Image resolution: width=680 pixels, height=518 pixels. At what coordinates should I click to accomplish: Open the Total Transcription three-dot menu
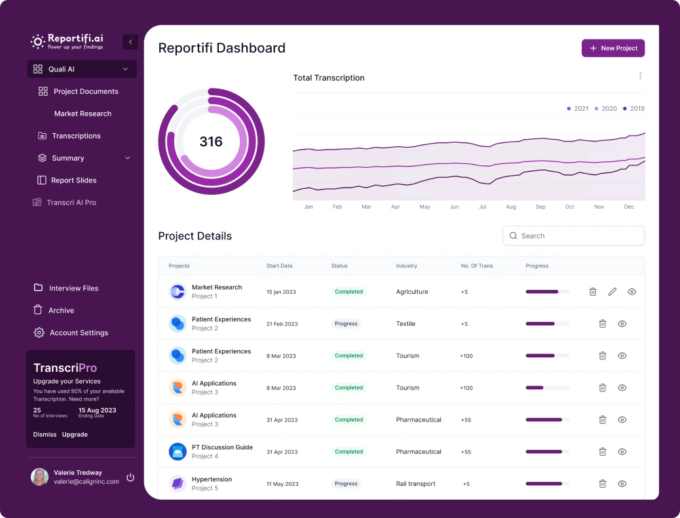tap(640, 76)
